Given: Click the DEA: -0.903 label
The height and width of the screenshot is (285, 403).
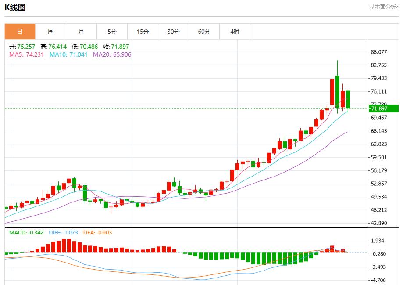Looking at the screenshot, I should 96,232.
